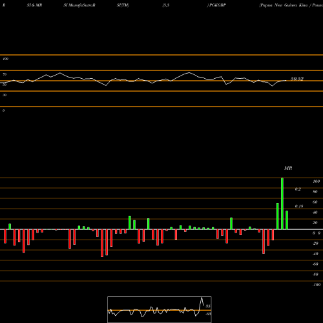Viewport: 323px width, 323px height.
Task: Click the -63 value in mini chart
Action: pos(209,314)
